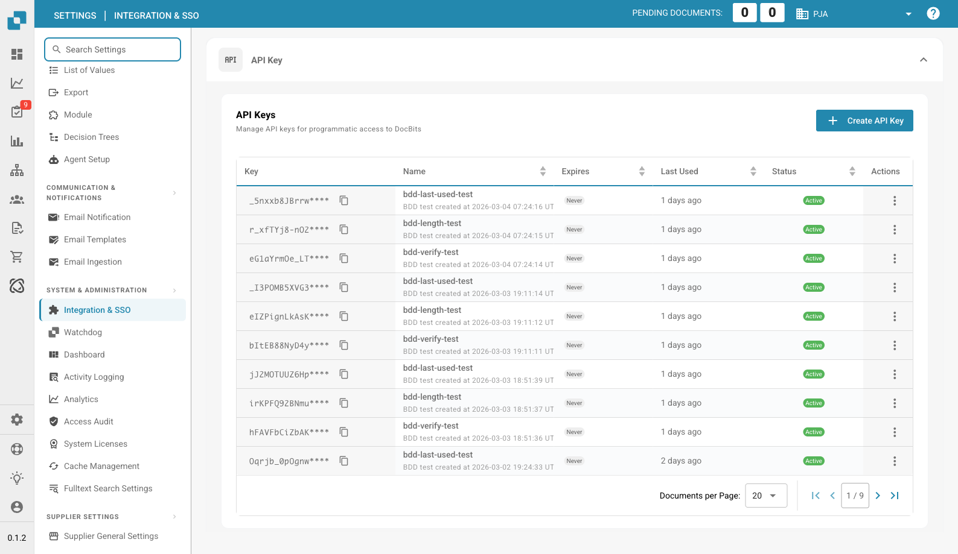This screenshot has width=958, height=554.
Task: Collapse System & Administration section
Action: pos(174,290)
